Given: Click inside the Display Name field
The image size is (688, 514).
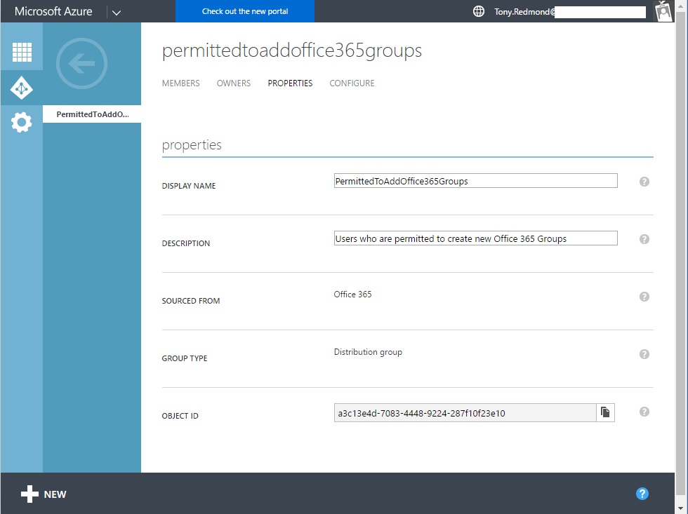Looking at the screenshot, I should coord(475,180).
